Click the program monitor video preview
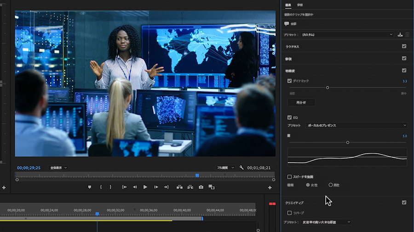 click(145, 83)
